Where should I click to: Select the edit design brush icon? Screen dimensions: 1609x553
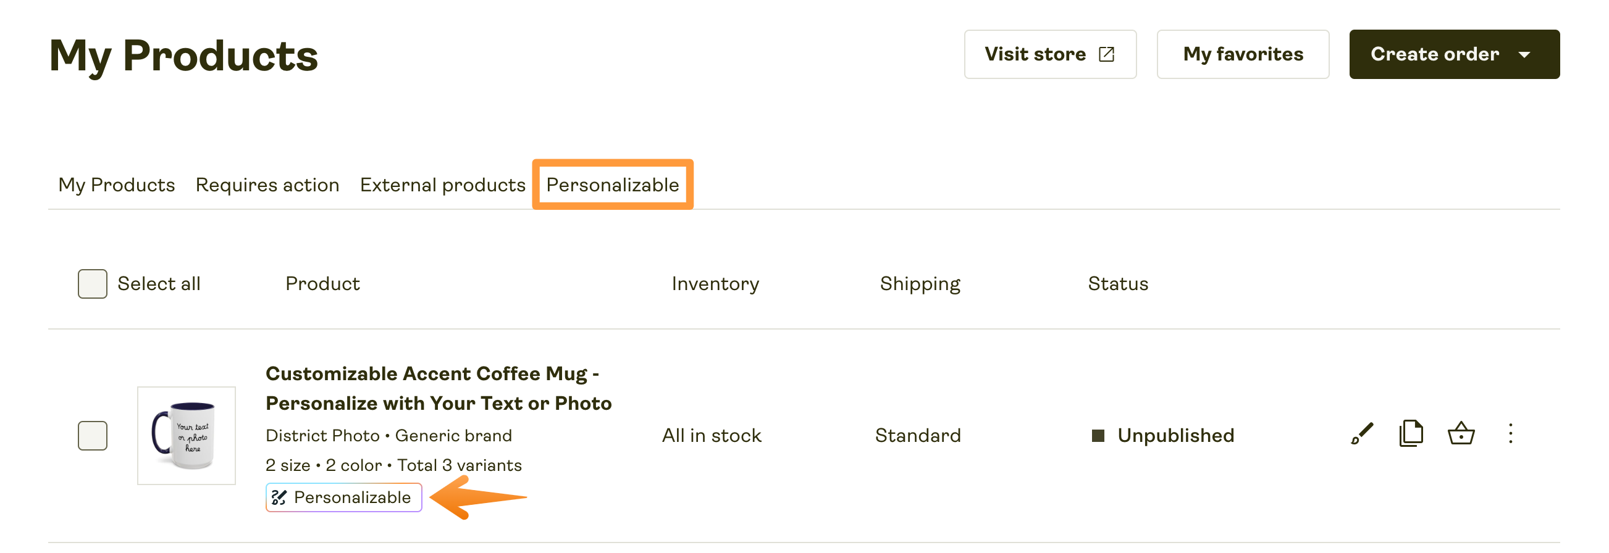[1363, 433]
